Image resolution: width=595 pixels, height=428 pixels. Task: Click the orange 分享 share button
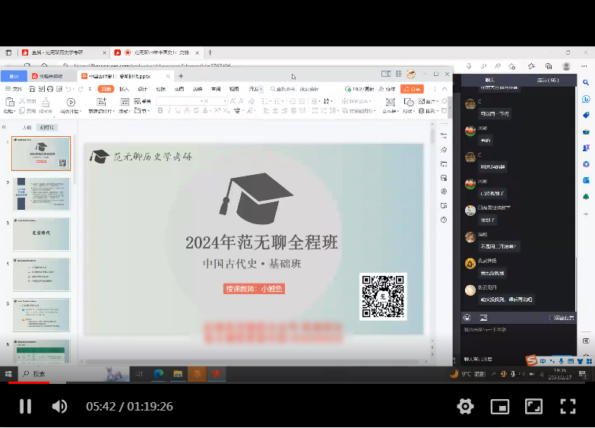(x=412, y=89)
